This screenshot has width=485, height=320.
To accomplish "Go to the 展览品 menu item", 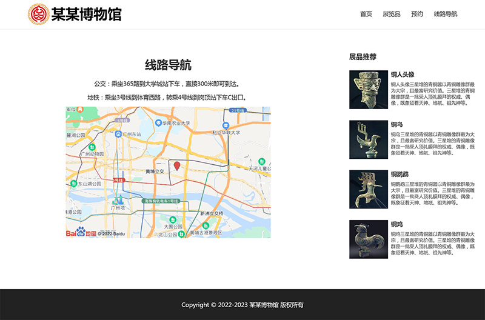I will [392, 14].
